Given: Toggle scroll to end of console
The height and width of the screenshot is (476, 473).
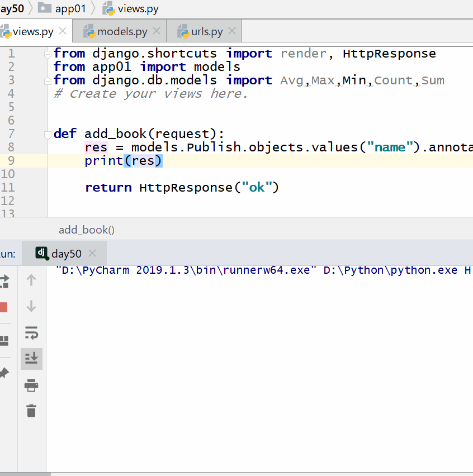Looking at the screenshot, I should click(31, 358).
